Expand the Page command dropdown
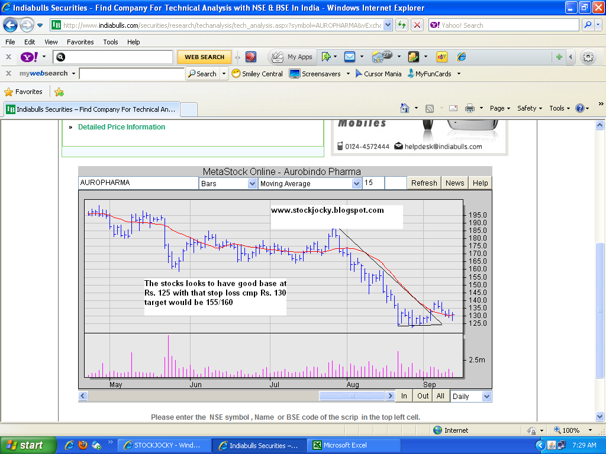 click(500, 109)
